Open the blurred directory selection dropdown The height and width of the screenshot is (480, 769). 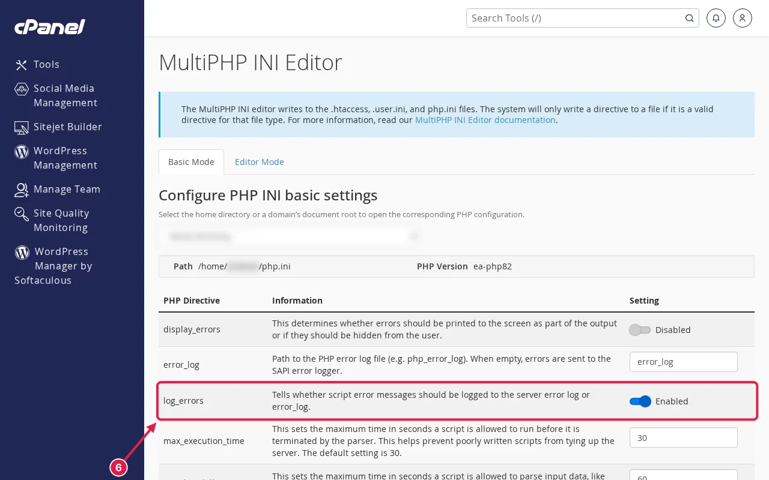[x=291, y=236]
